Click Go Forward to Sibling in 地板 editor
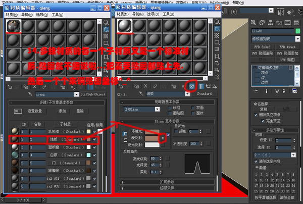 tap(215, 86)
